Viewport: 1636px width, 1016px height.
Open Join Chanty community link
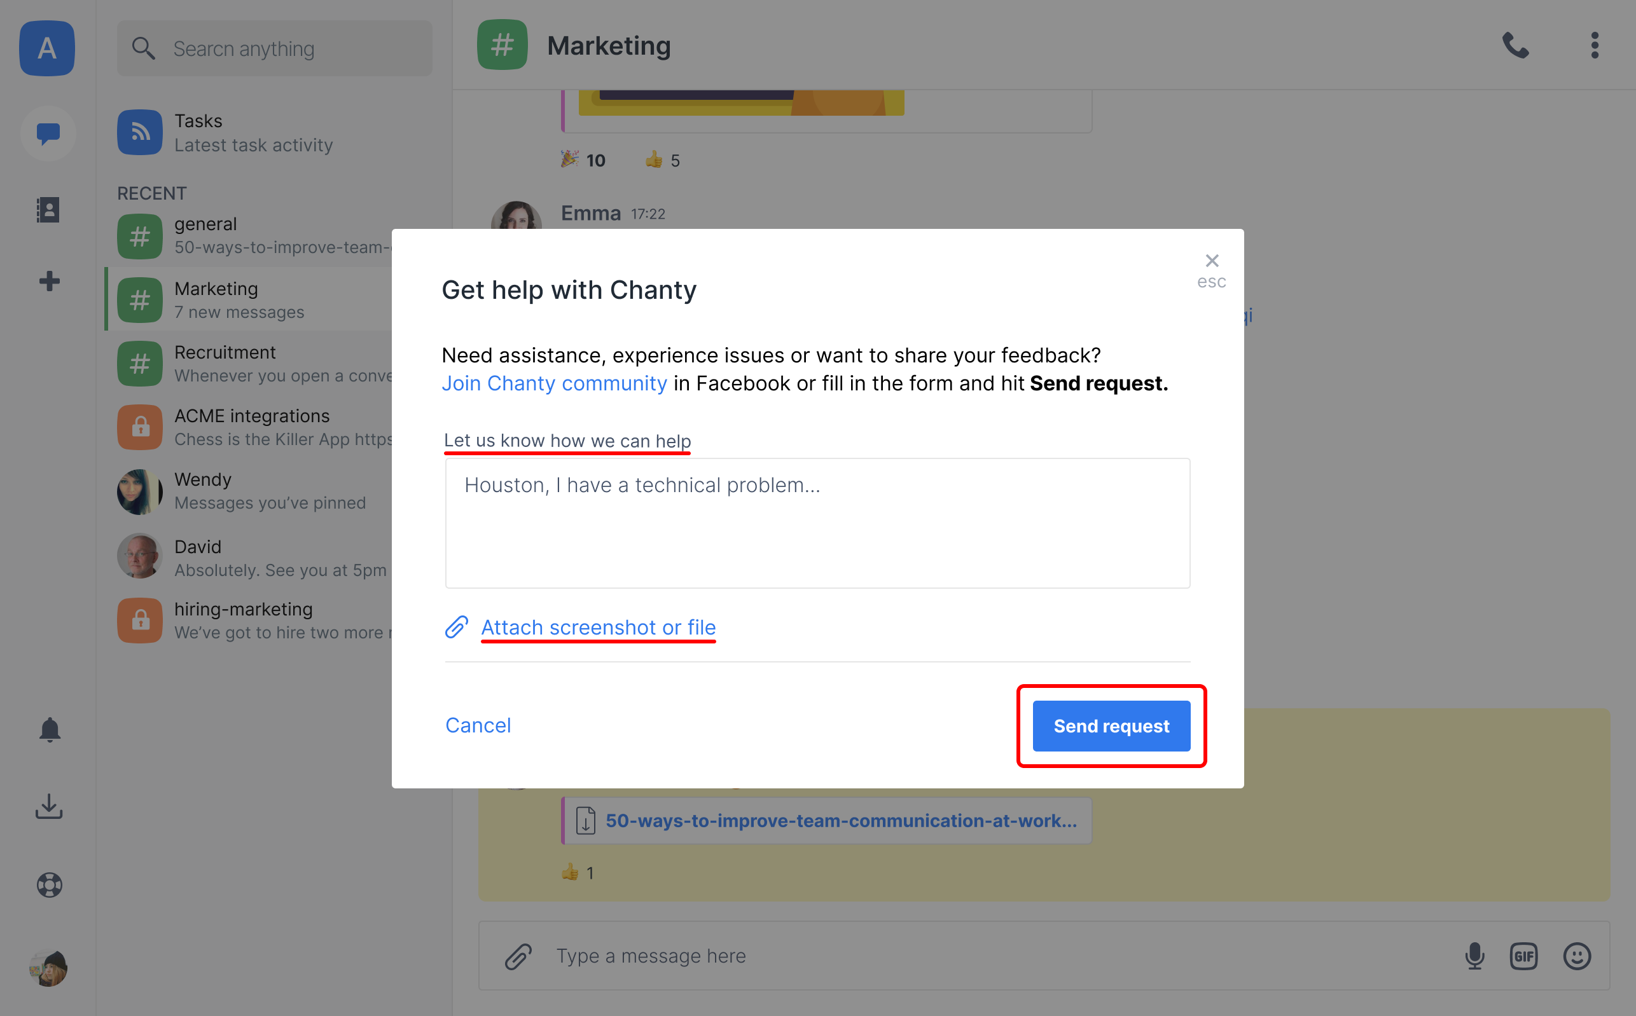[x=554, y=383]
